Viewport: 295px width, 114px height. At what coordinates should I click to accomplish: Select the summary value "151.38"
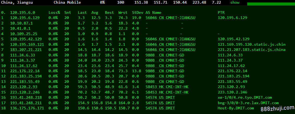click(141, 2)
